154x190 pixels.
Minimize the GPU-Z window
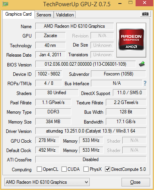coord(120,4)
